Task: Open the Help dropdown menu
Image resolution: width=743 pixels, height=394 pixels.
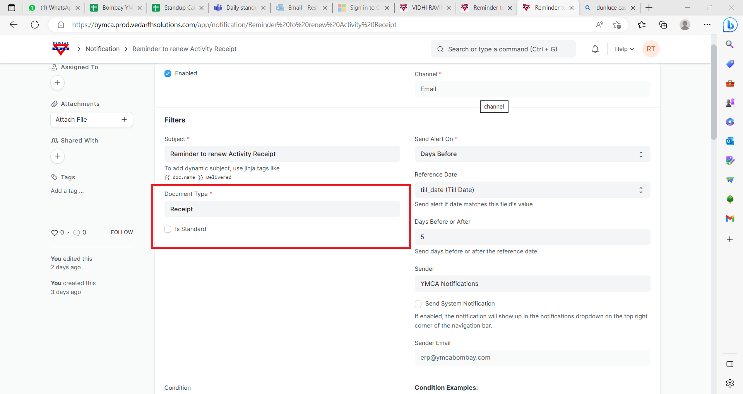Action: click(x=624, y=49)
